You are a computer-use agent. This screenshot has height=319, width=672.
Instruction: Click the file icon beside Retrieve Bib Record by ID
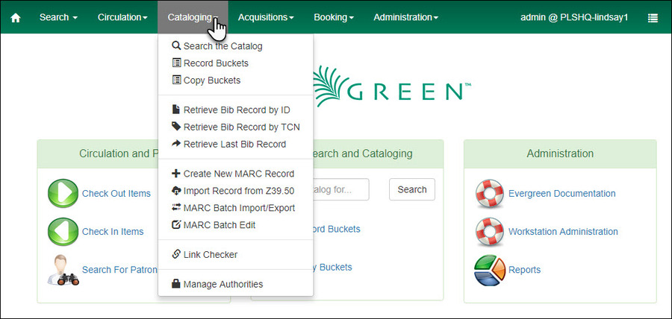(175, 110)
